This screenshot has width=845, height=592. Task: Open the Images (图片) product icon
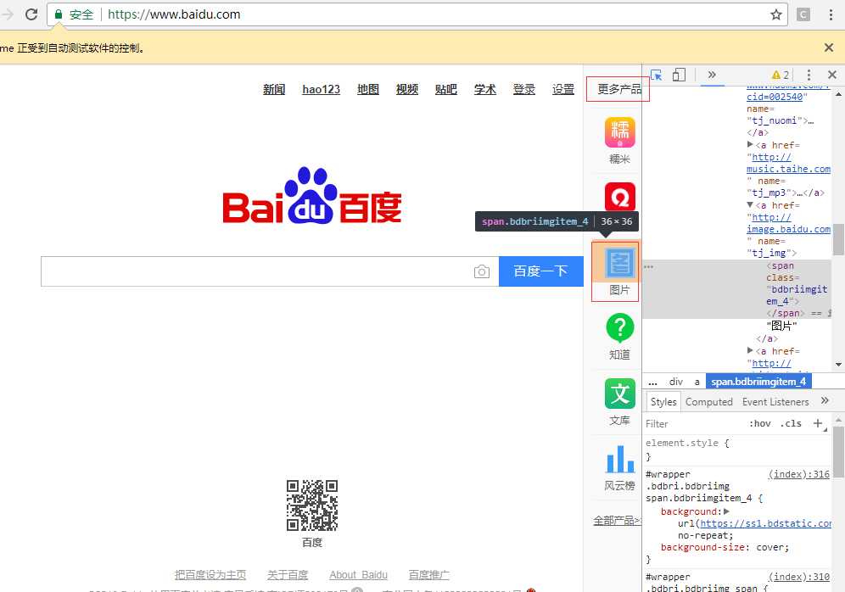[619, 263]
